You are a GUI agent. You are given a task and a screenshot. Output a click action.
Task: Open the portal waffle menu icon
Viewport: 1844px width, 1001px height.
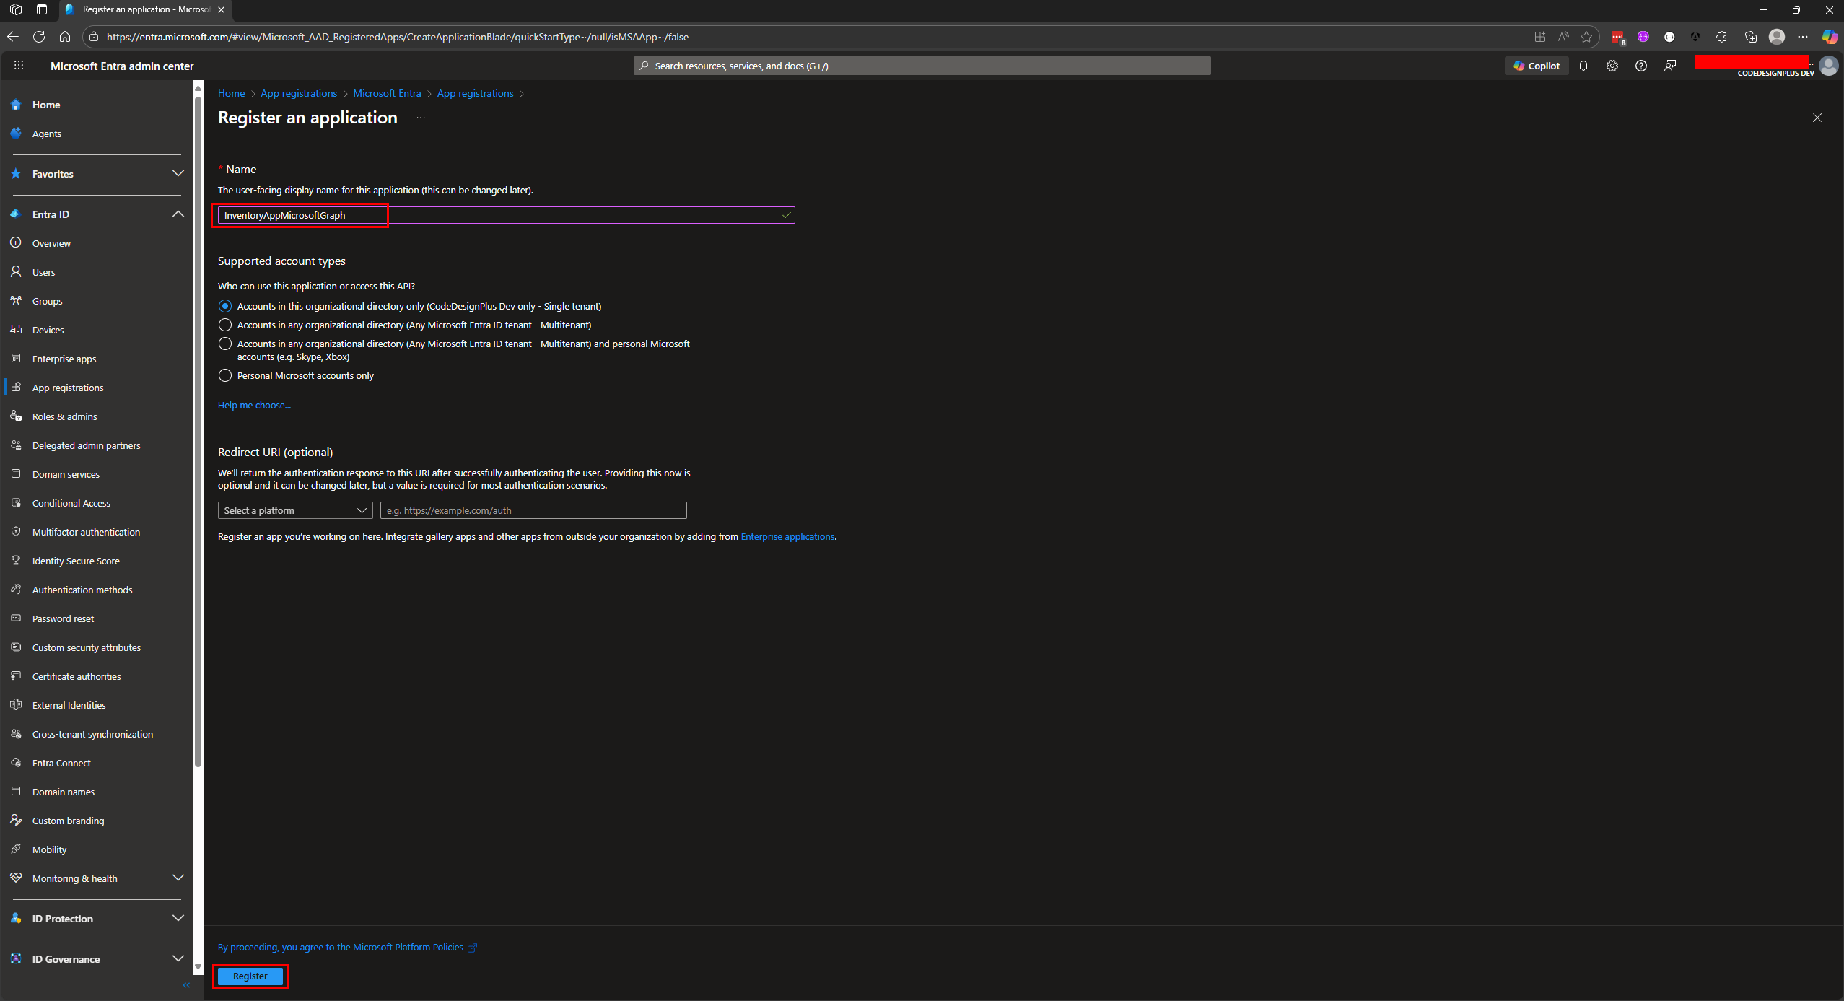pos(19,65)
